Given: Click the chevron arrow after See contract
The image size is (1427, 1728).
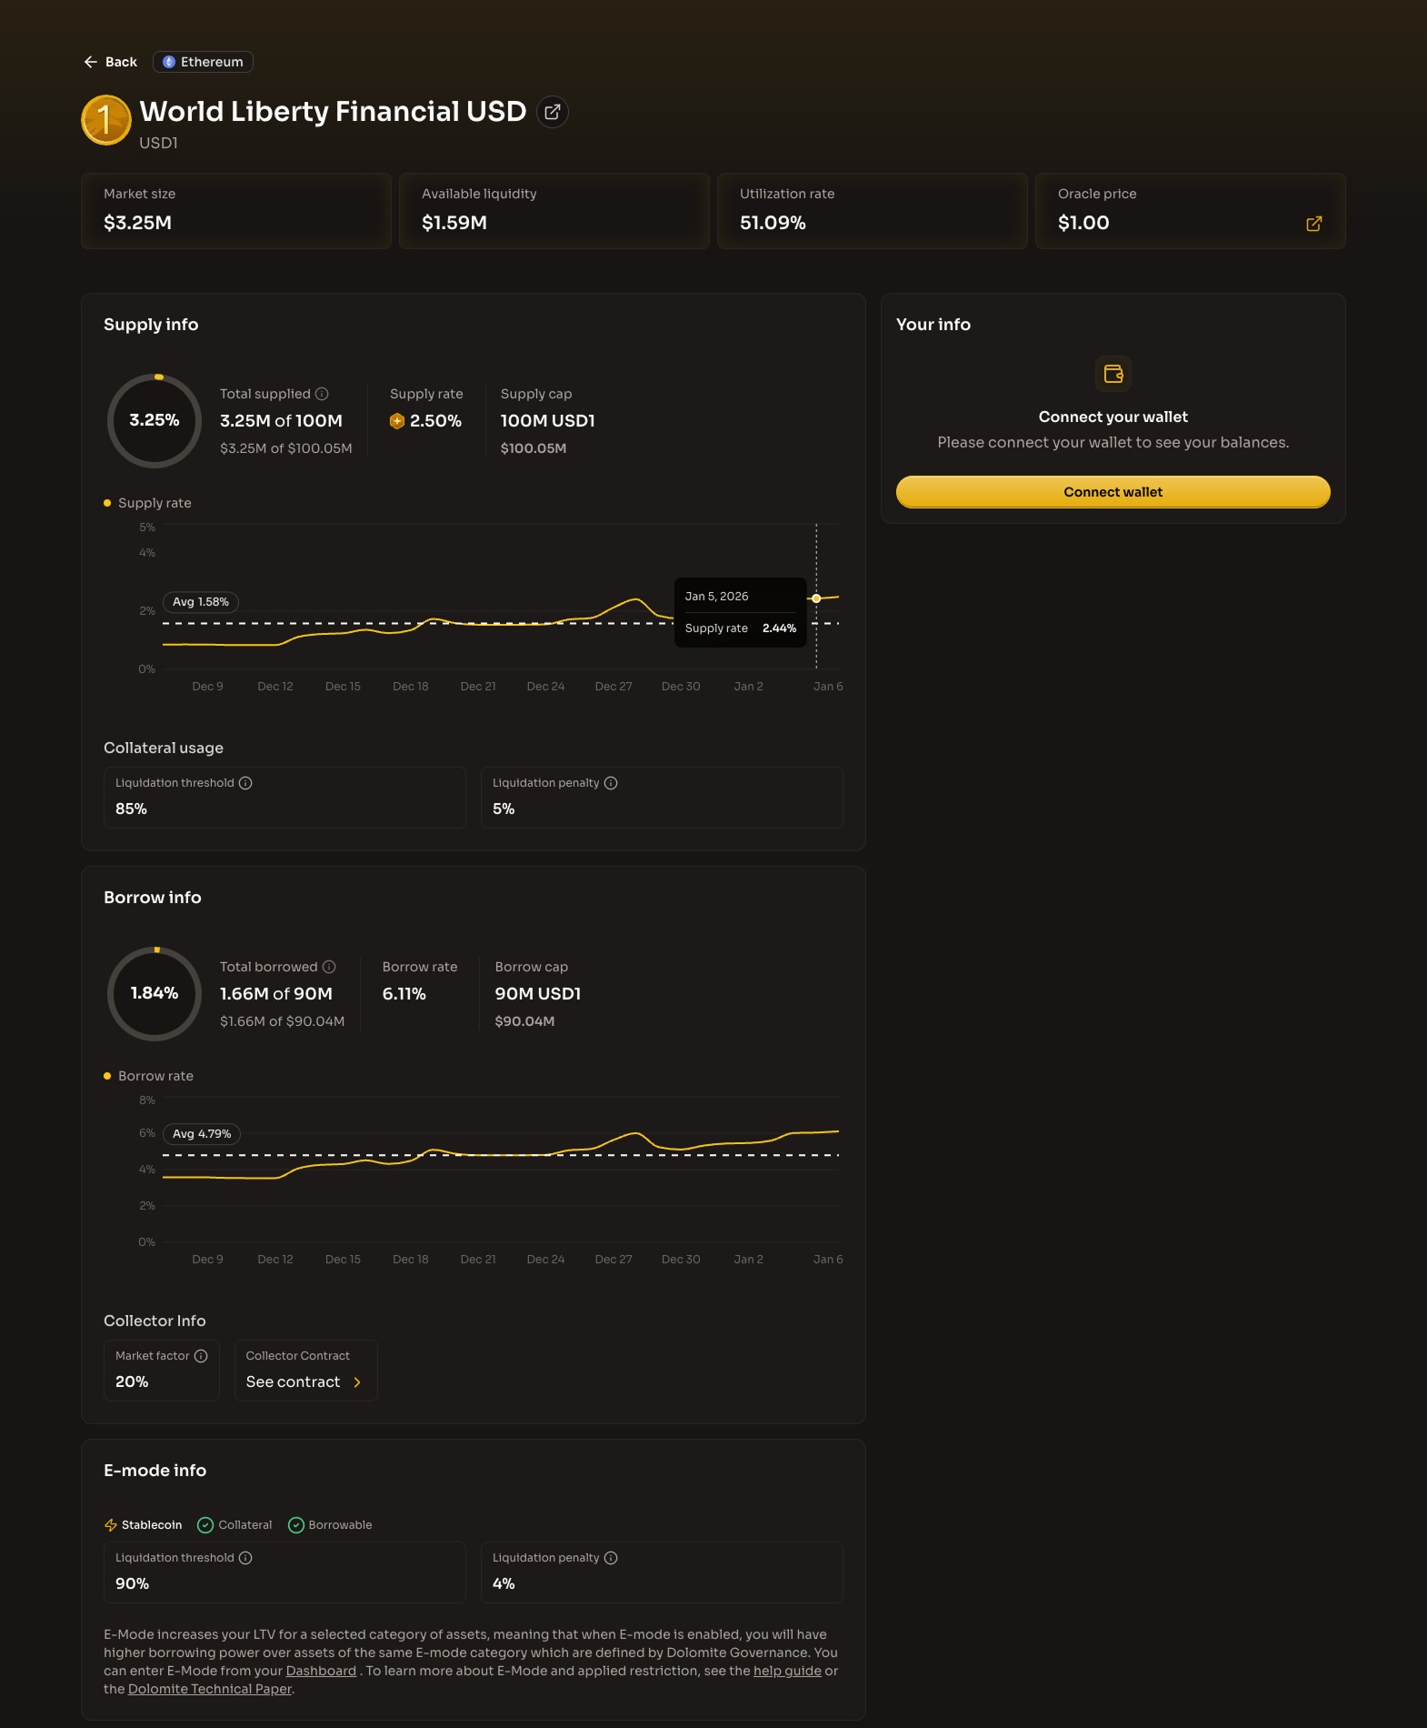Looking at the screenshot, I should [357, 1382].
